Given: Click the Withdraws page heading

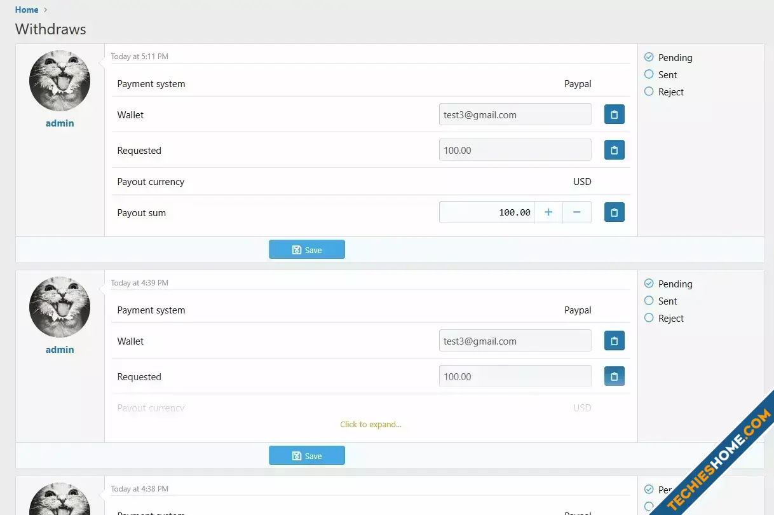Looking at the screenshot, I should pyautogui.click(x=51, y=29).
